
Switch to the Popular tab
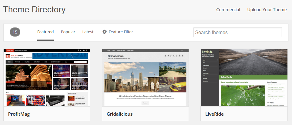point(68,32)
